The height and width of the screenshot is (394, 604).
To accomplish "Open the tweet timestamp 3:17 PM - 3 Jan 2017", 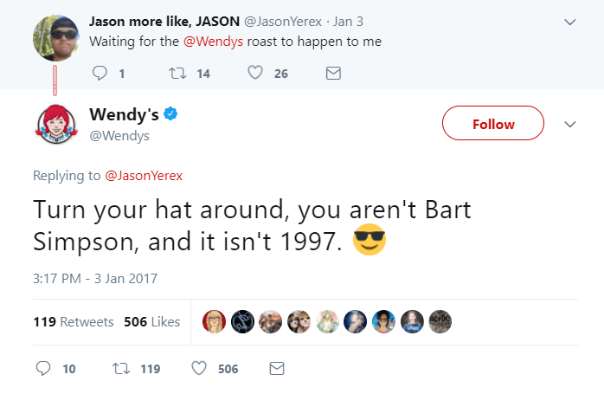I will [95, 278].
